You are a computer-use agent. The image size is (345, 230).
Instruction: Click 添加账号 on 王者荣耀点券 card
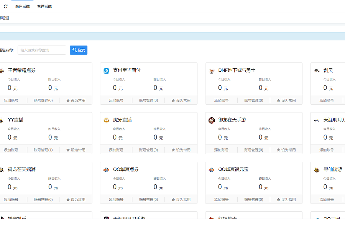coord(11,100)
